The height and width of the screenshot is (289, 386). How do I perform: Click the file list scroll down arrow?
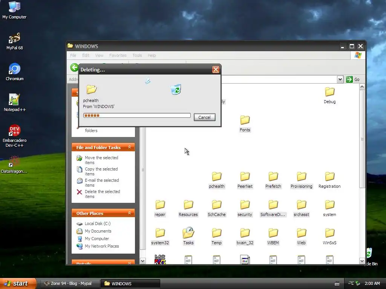[x=362, y=261]
